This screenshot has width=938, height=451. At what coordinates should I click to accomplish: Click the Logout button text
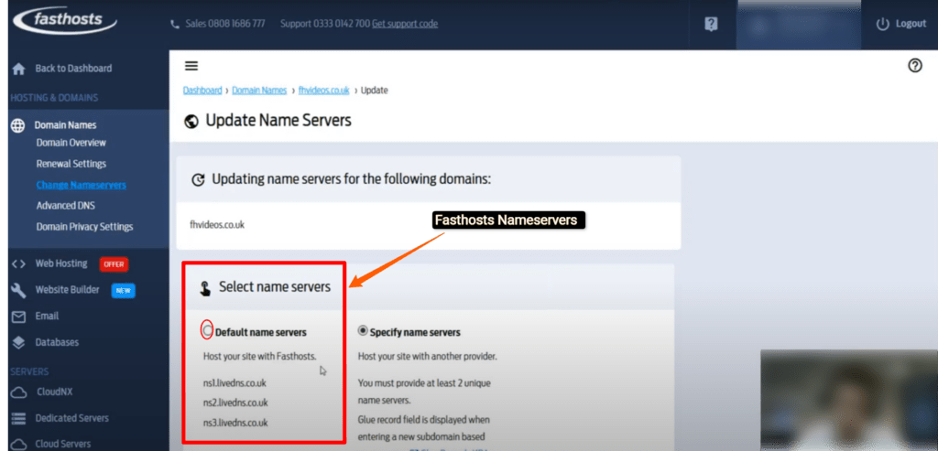[911, 24]
